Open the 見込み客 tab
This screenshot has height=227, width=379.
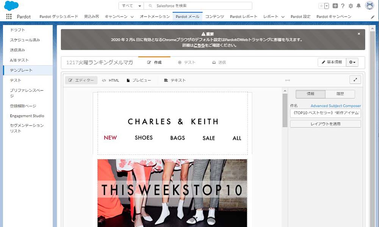pyautogui.click(x=92, y=17)
